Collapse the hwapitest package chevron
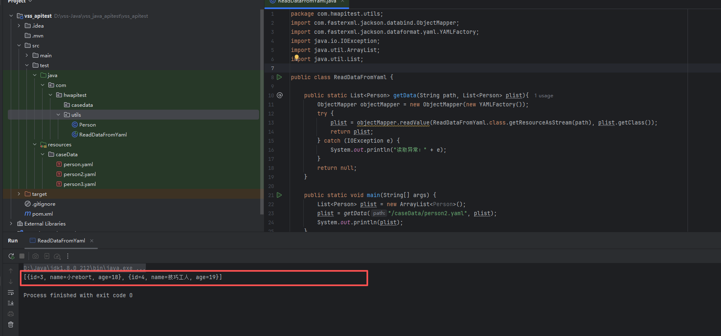Screen dimensions: 721x336 coord(50,95)
